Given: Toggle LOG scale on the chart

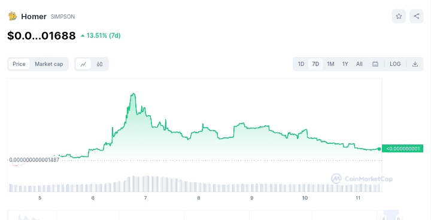Looking at the screenshot, I should point(395,64).
